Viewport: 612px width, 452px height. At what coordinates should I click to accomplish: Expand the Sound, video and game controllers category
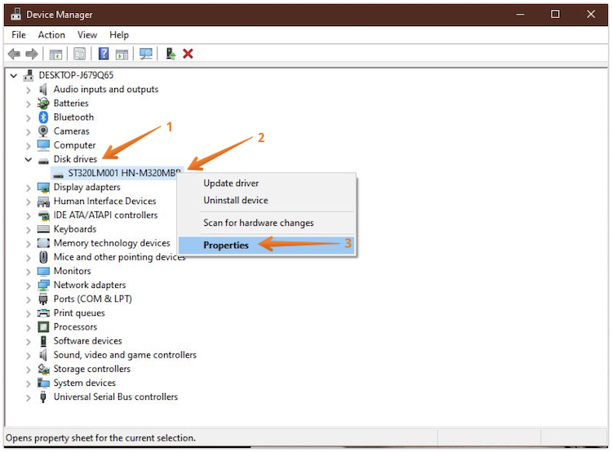pyautogui.click(x=28, y=355)
